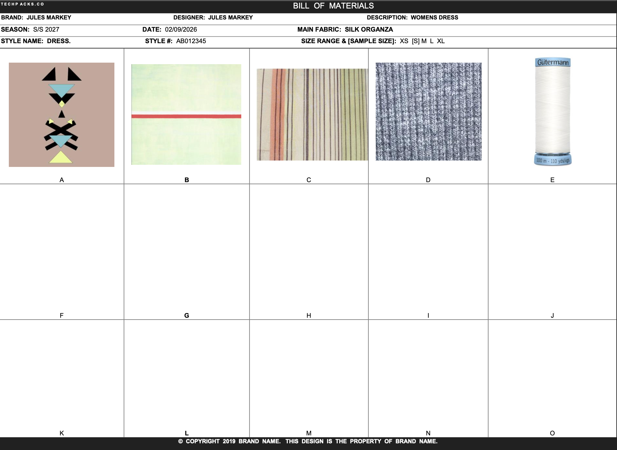The height and width of the screenshot is (450, 617).
Task: Click the MAIN FABRIC value SILK ORGANZA
Action: [x=369, y=29]
